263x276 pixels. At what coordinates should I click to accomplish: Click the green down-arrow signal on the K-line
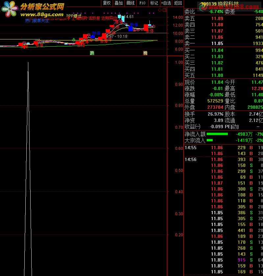point(74,40)
